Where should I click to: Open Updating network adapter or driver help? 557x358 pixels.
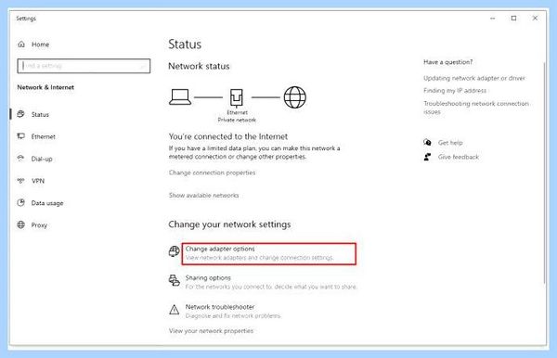[x=474, y=78]
